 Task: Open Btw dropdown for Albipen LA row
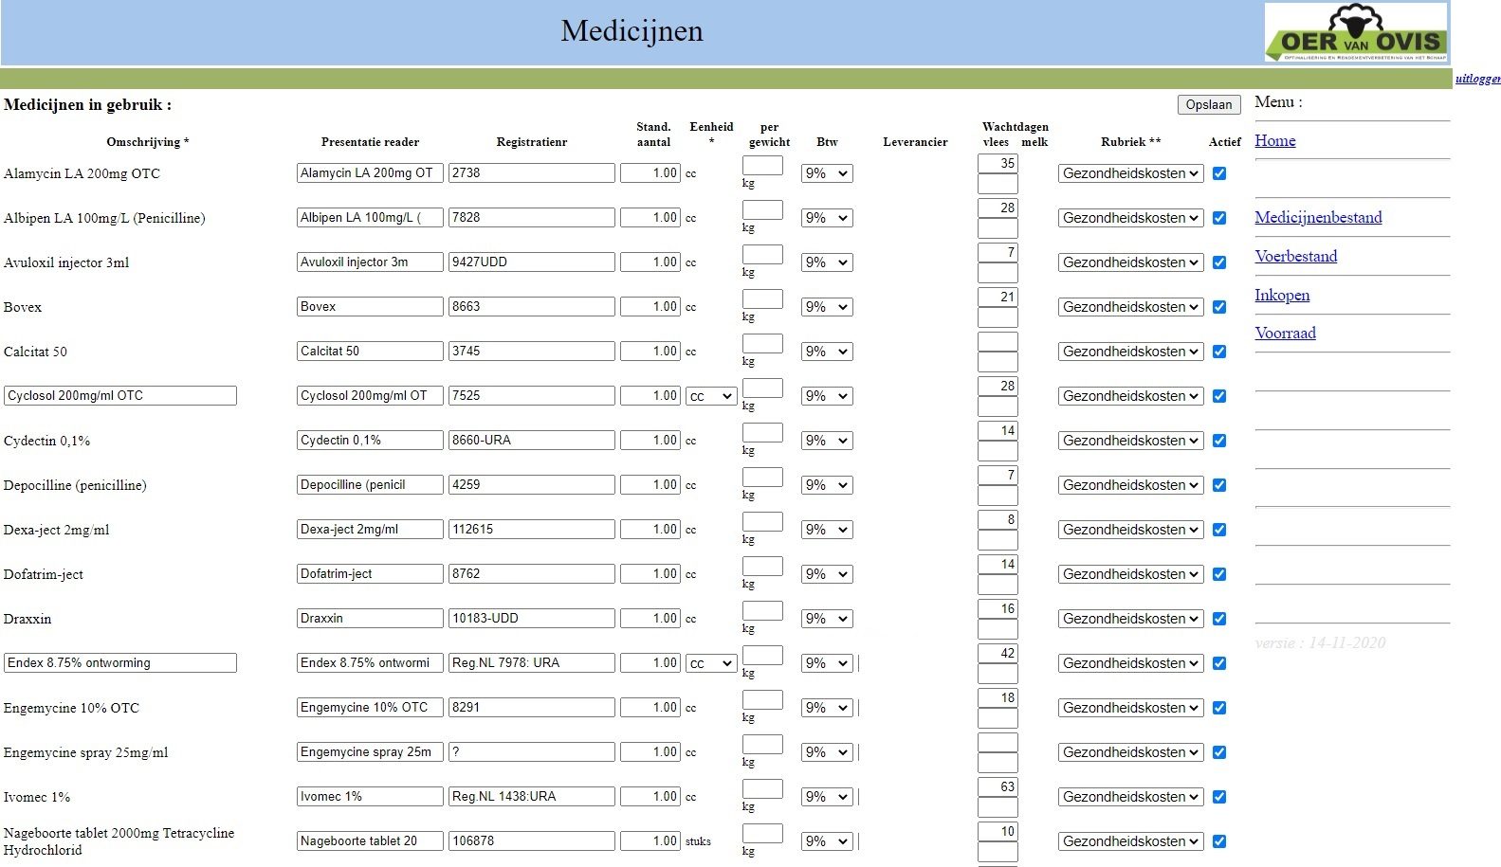[x=827, y=218]
